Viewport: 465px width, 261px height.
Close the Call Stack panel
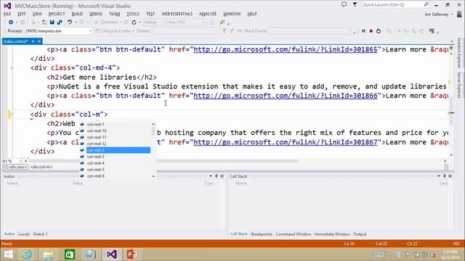coord(450,176)
